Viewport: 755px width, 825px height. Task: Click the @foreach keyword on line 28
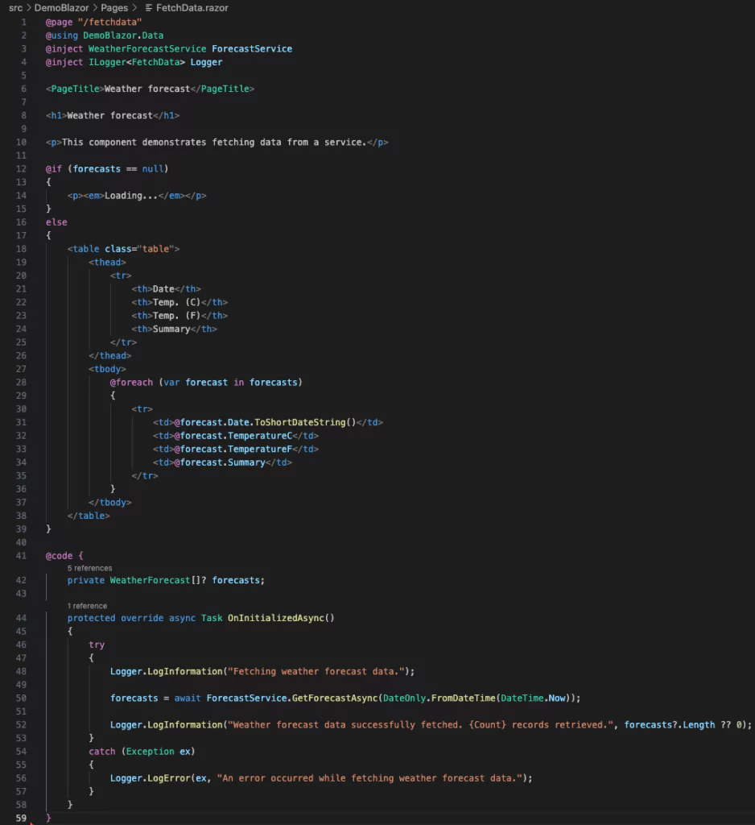tap(131, 383)
